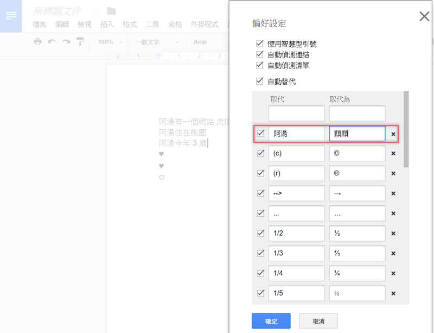Close the preferences dialog with X
Screen dimensions: 434x333
coord(424,16)
